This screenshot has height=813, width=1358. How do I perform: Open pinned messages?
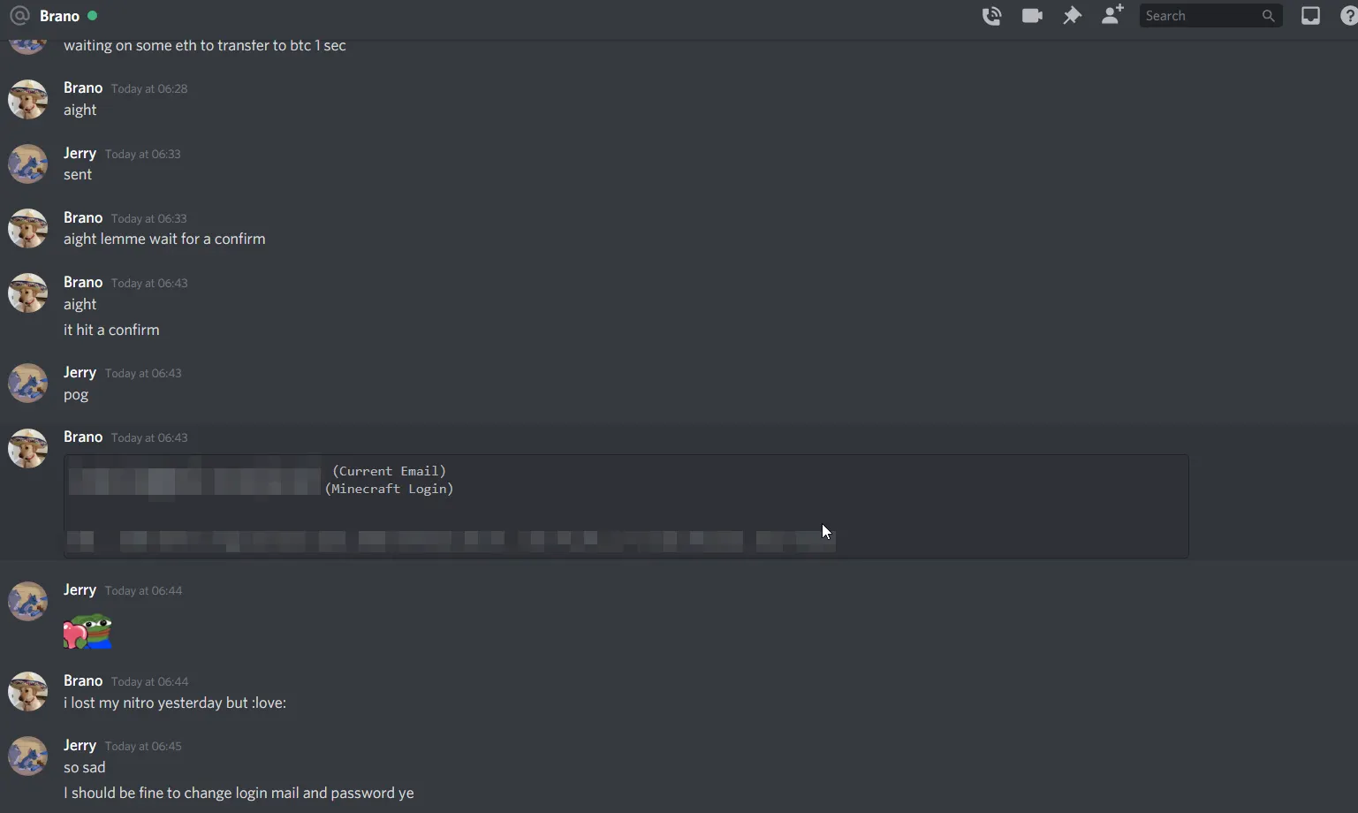1072,16
